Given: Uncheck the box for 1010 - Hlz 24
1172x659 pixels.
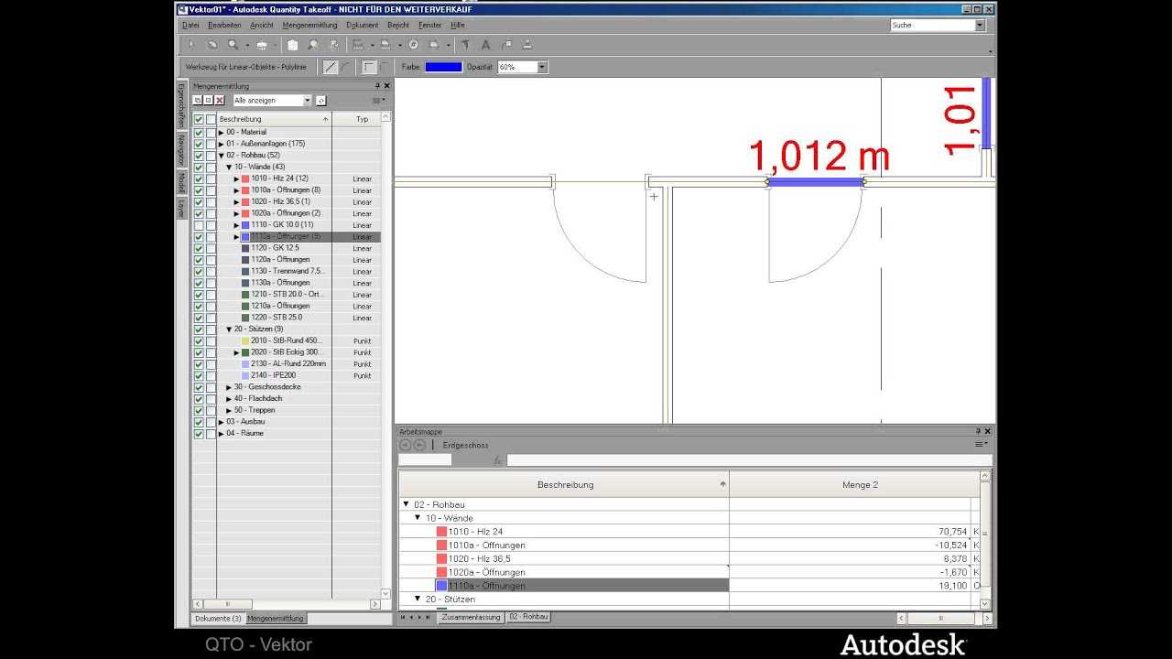Looking at the screenshot, I should pos(199,178).
